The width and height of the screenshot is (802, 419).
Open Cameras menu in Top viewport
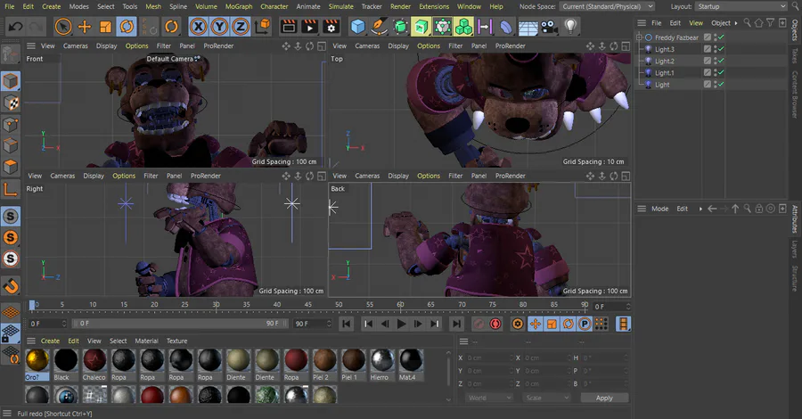point(367,45)
